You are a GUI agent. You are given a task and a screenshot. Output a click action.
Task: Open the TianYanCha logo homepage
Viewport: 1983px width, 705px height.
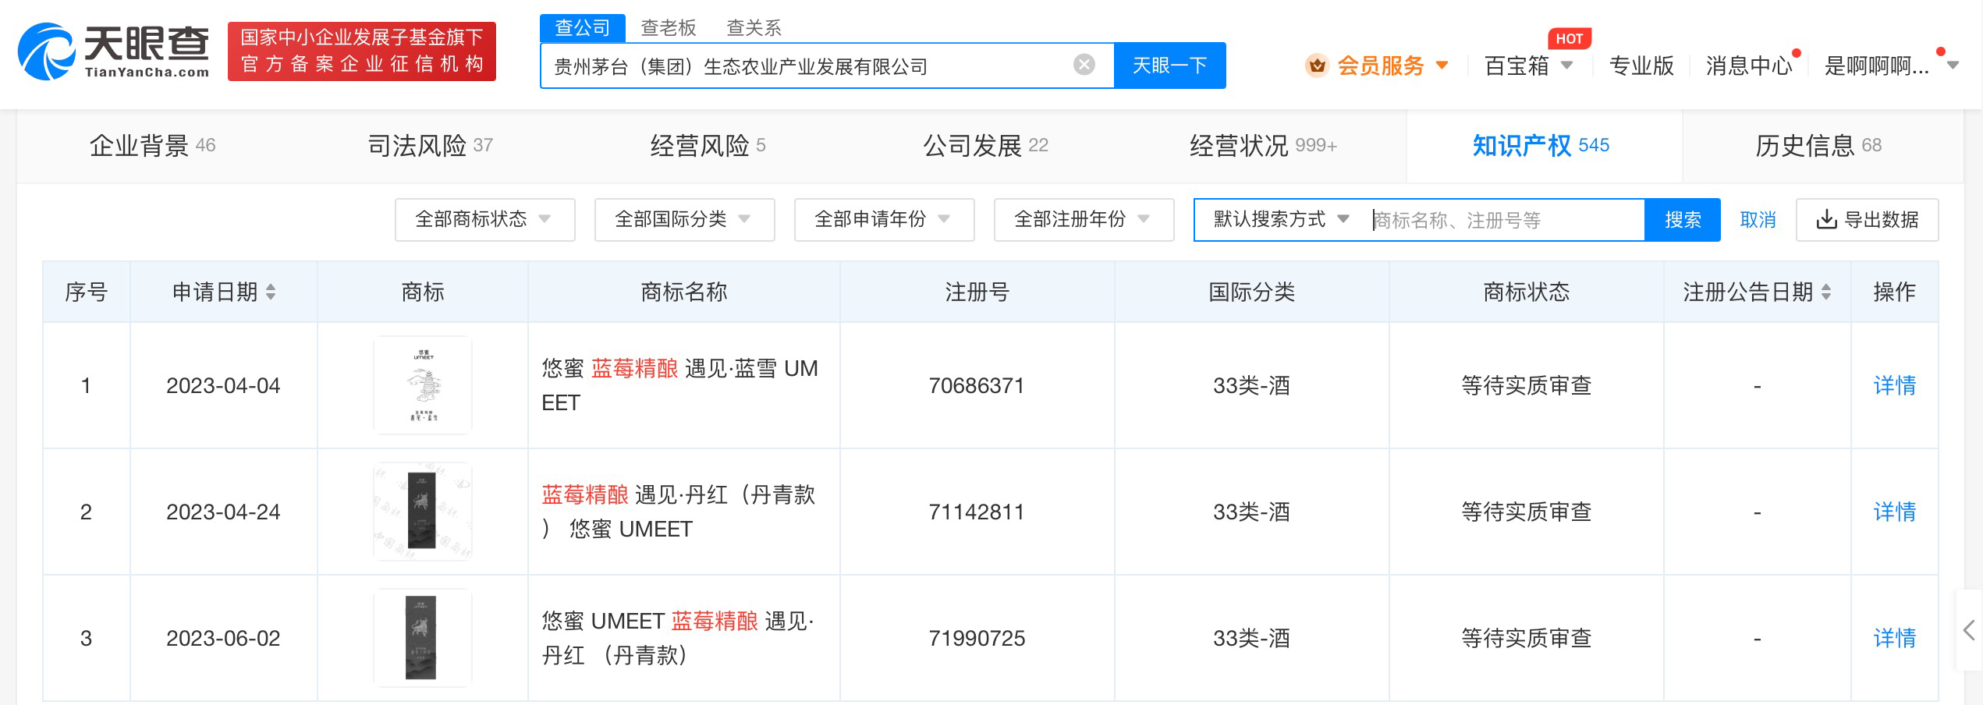[x=114, y=51]
